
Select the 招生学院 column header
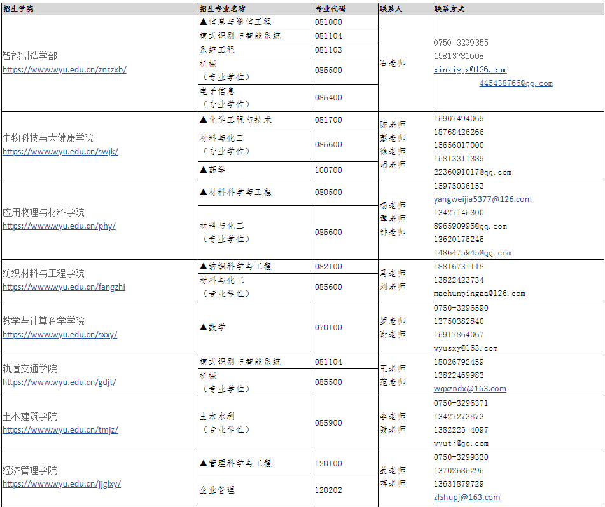(x=18, y=9)
